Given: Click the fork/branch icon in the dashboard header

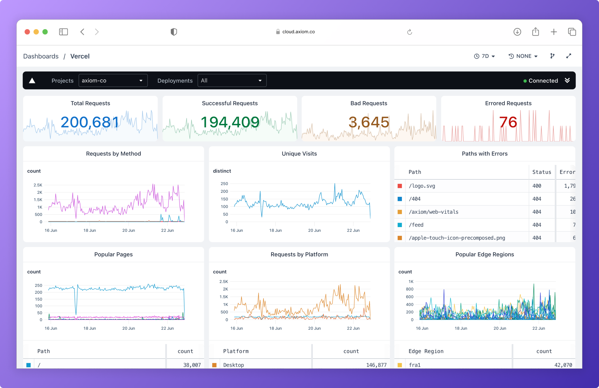Looking at the screenshot, I should pyautogui.click(x=552, y=56).
